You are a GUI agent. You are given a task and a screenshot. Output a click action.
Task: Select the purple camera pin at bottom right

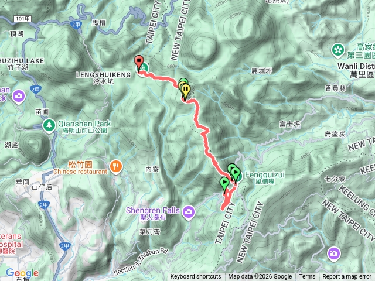pyautogui.click(x=334, y=253)
